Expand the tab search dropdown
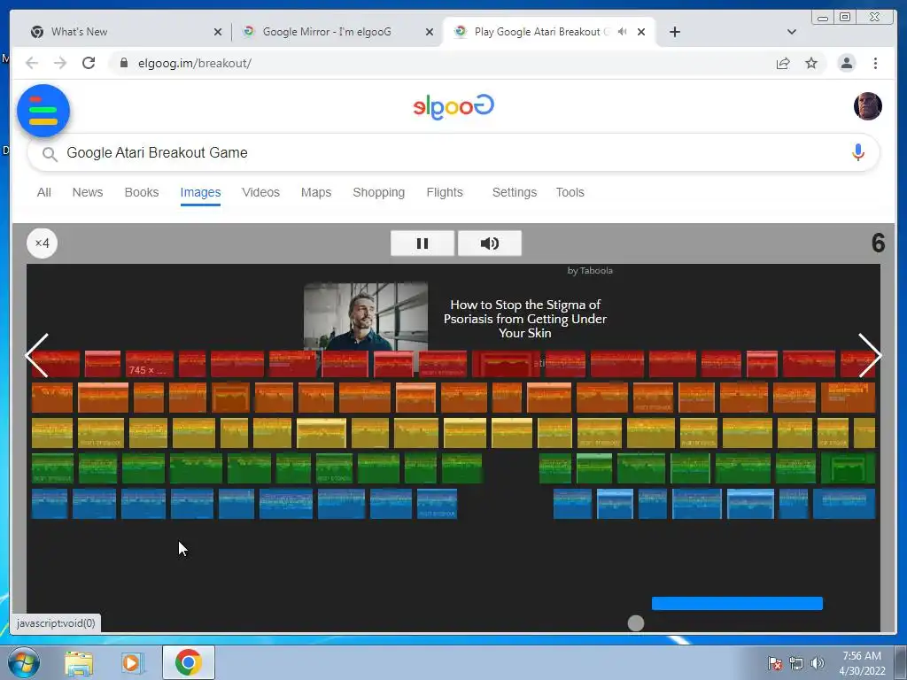Screen dimensions: 907x680 (x=791, y=32)
